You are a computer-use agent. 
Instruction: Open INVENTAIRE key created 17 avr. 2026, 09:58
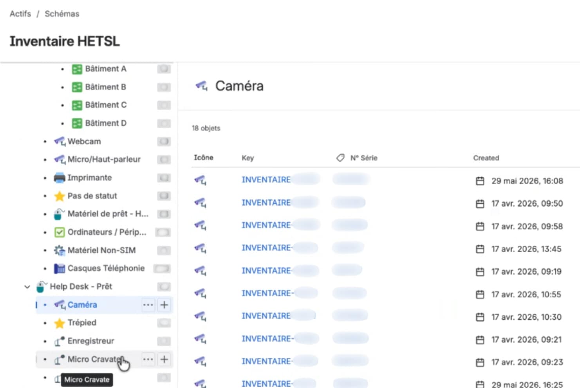pyautogui.click(x=266, y=225)
